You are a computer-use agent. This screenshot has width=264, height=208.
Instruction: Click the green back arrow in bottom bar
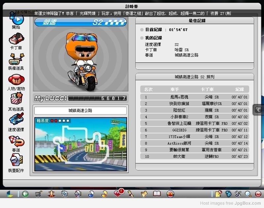[25, 194]
